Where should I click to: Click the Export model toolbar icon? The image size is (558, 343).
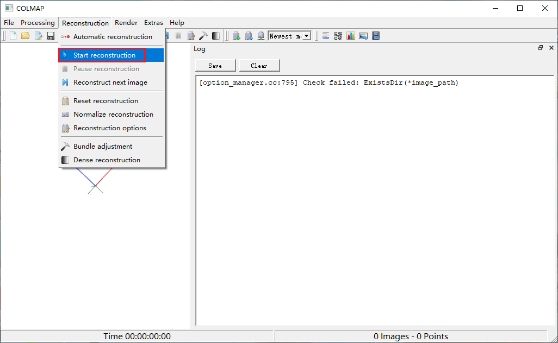[249, 36]
